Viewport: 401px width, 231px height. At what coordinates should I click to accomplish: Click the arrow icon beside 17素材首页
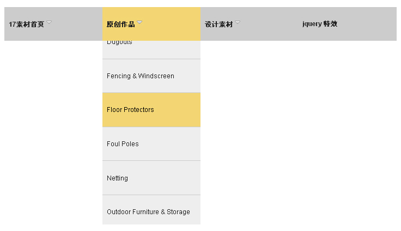pyautogui.click(x=49, y=22)
